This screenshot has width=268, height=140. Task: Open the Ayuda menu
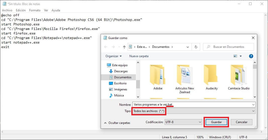click(56, 10)
